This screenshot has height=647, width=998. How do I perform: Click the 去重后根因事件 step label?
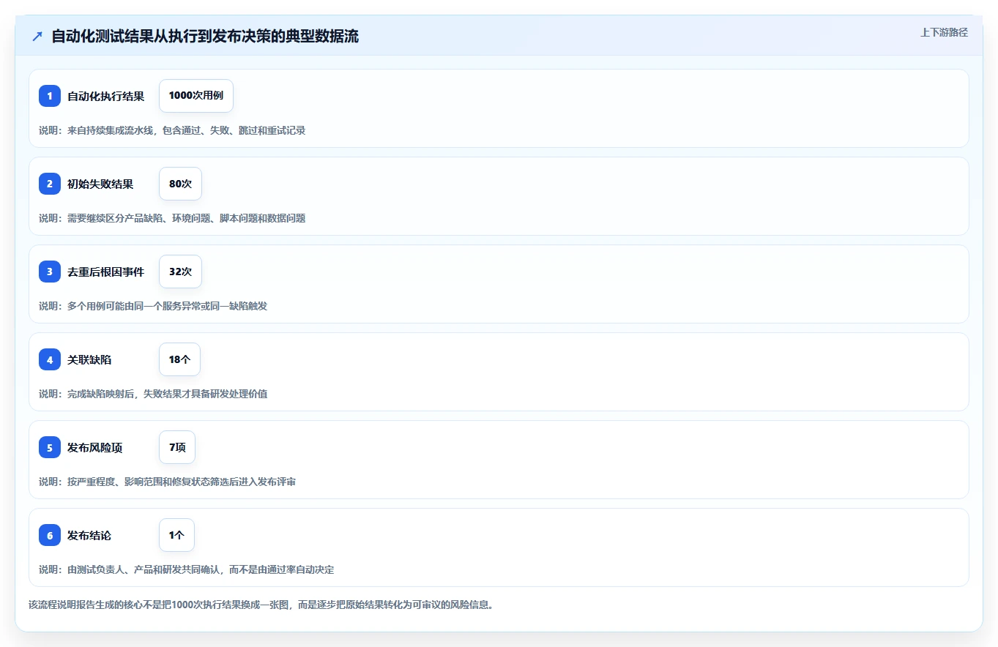point(106,272)
